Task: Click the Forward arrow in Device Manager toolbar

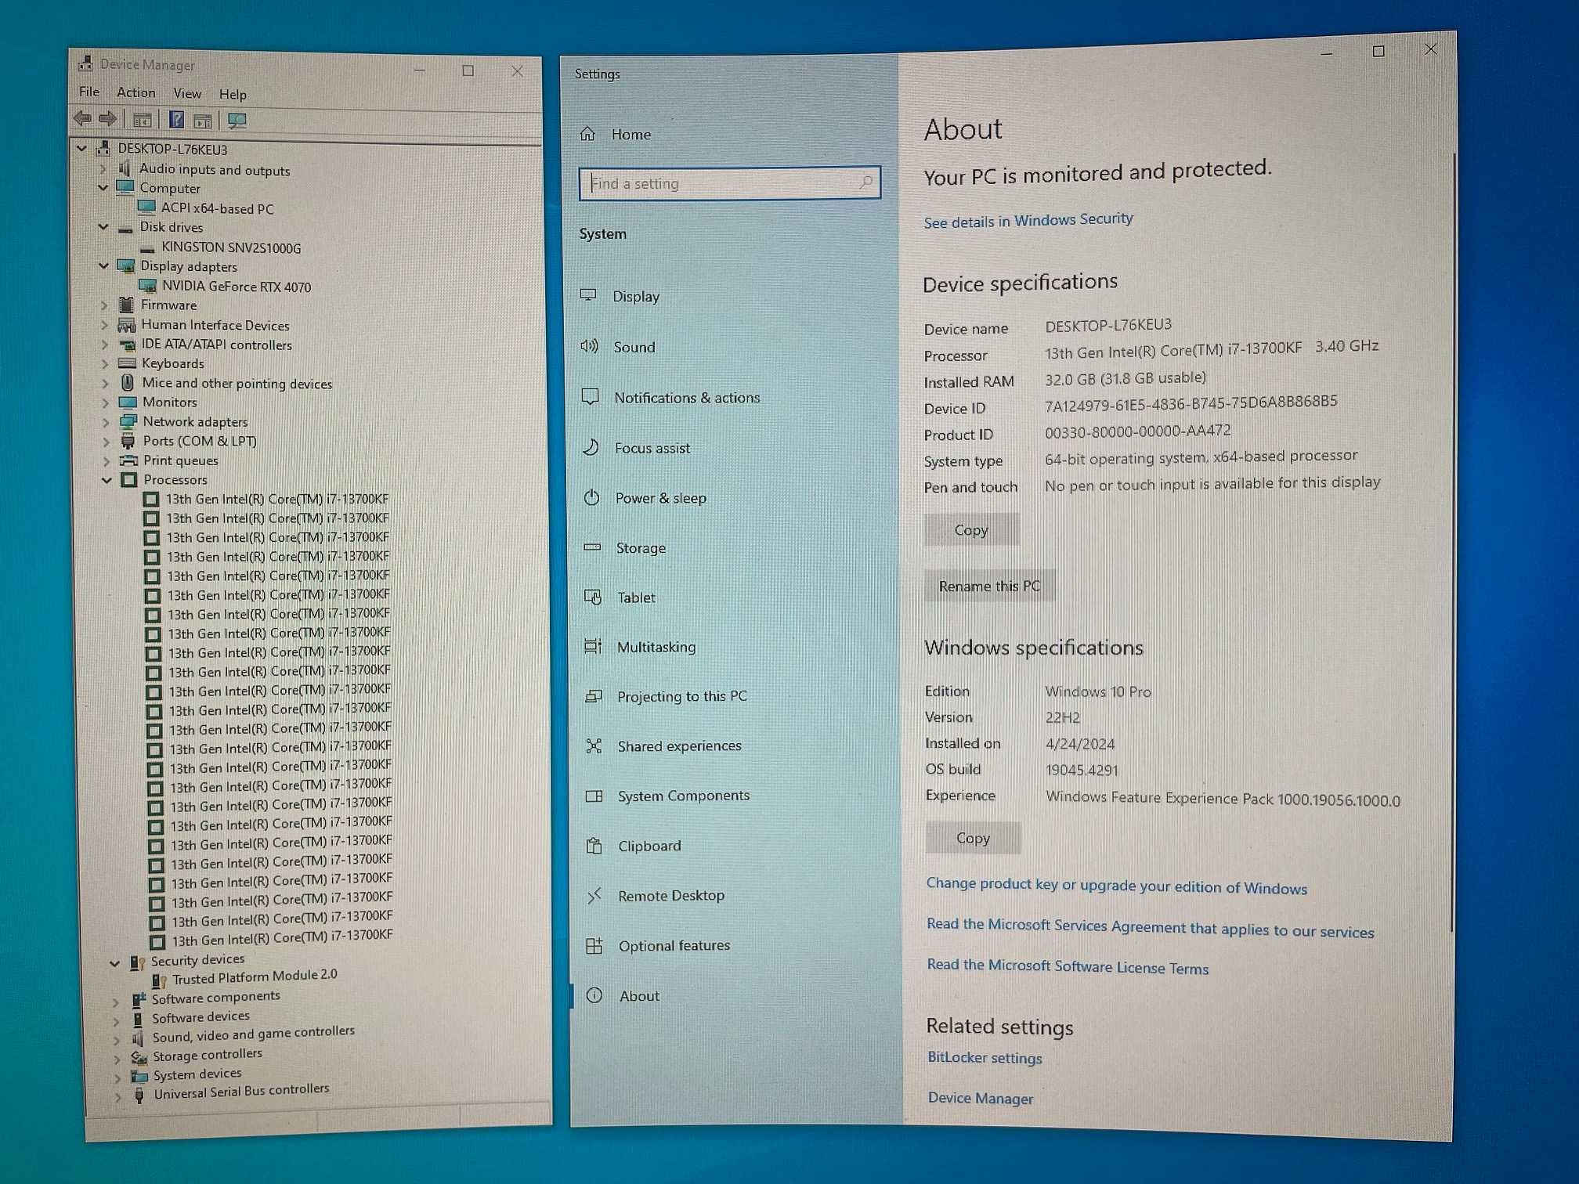Action: pos(108,118)
